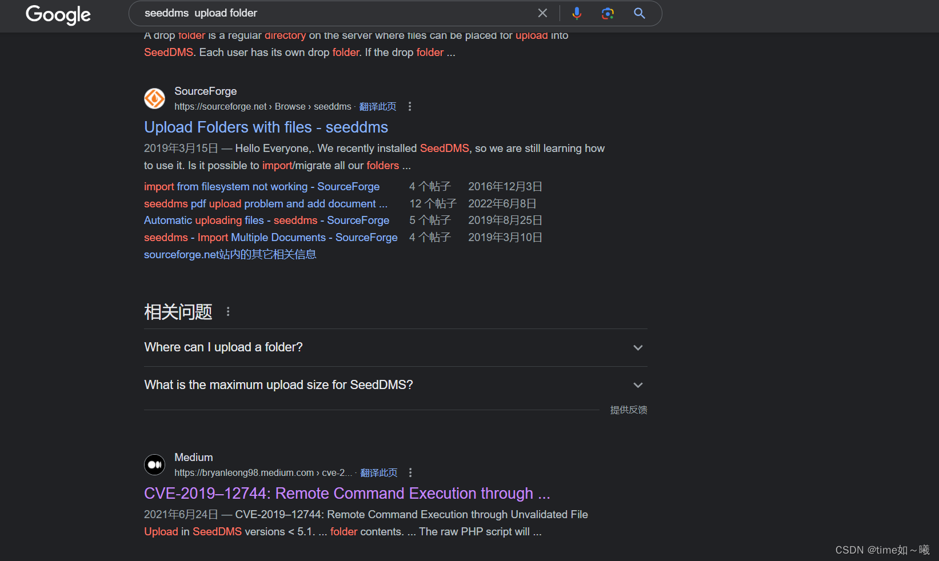The width and height of the screenshot is (939, 561).
Task: Open related questions options menu
Action: [228, 311]
